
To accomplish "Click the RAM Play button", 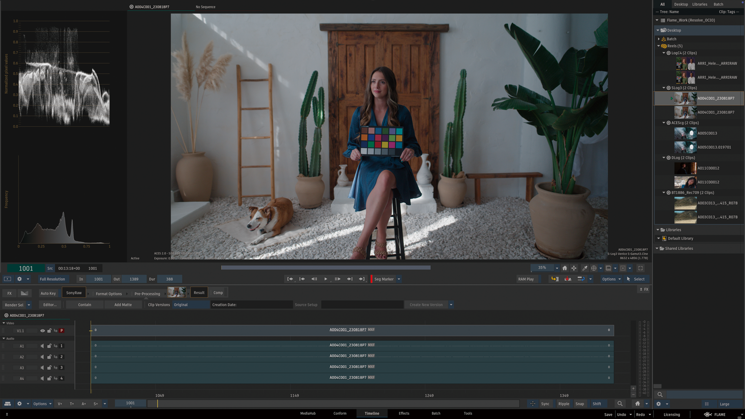I will 526,279.
